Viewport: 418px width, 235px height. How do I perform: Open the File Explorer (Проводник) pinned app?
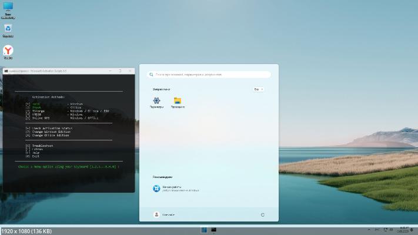(x=178, y=101)
